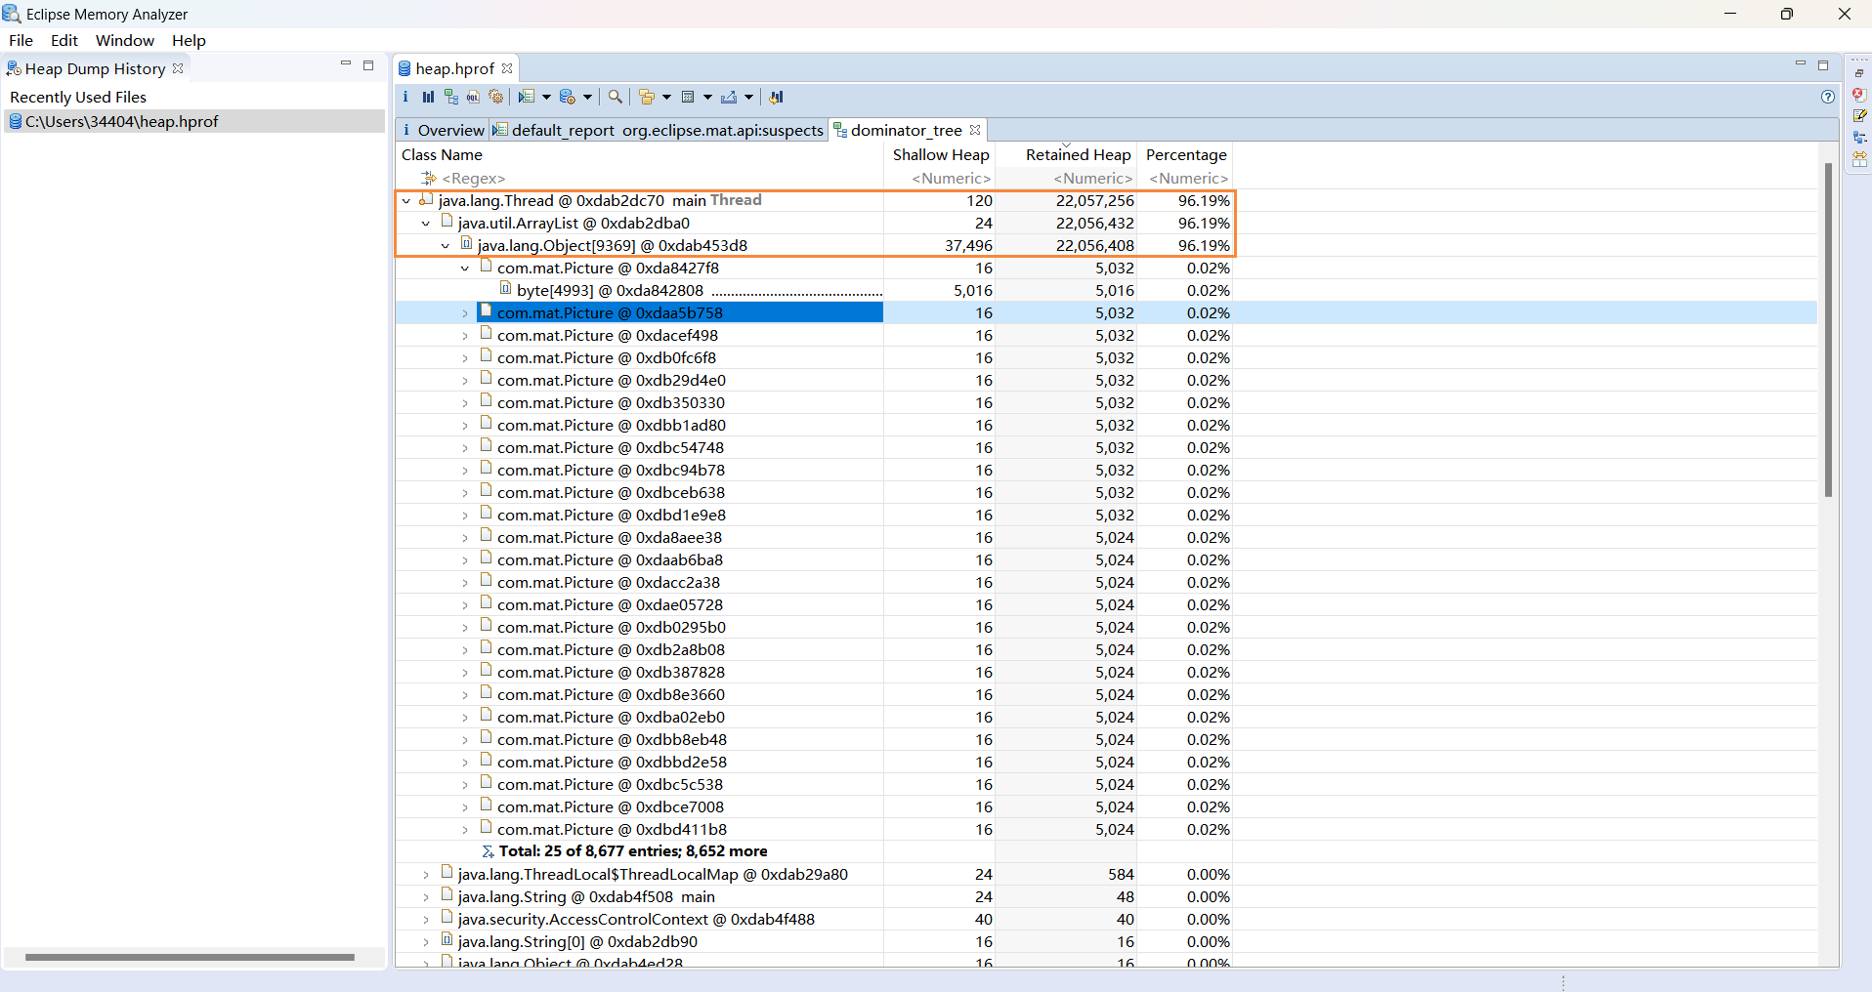Expand java.security.AccessControlContext node
Image resolution: width=1872 pixels, height=992 pixels.
click(426, 920)
